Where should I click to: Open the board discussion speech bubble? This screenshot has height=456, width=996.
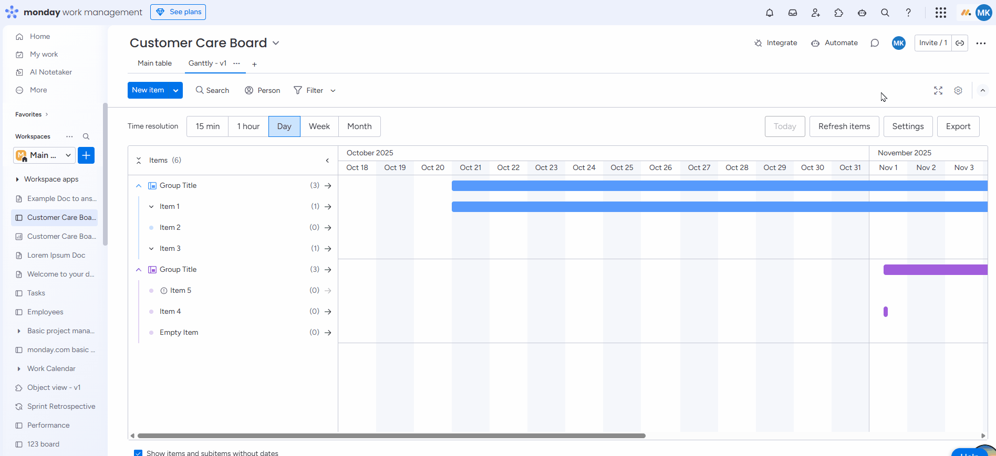(x=875, y=43)
